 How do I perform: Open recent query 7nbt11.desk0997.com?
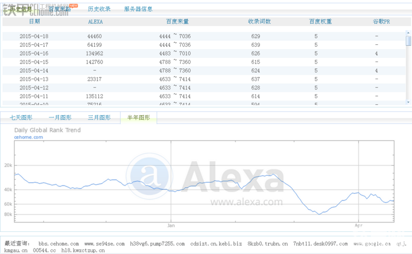click(x=320, y=244)
